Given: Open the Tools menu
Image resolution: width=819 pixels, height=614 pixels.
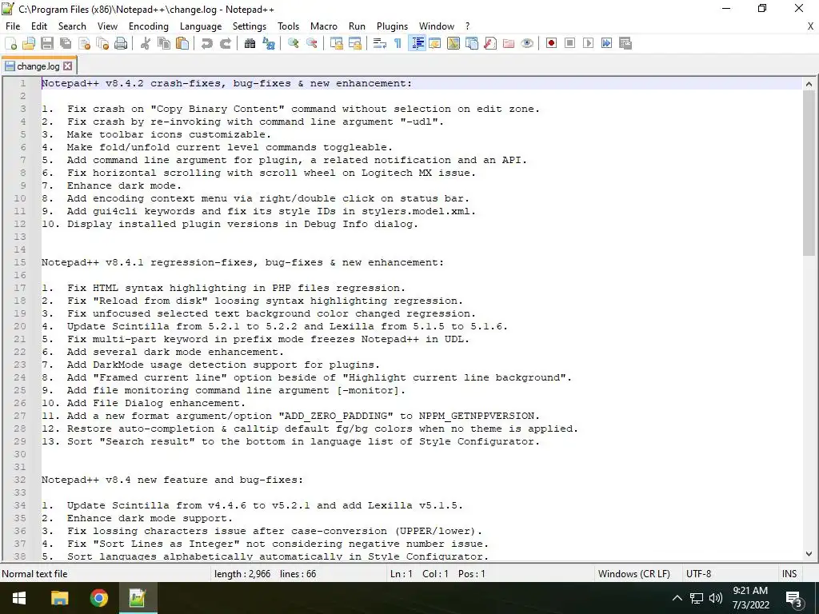Looking at the screenshot, I should coord(288,26).
